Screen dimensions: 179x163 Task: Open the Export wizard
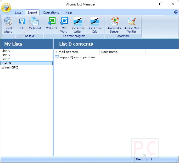(x=8, y=25)
